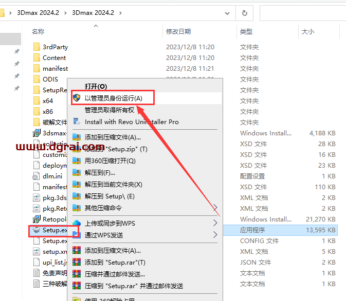Image resolution: width=346 pixels, height=301 pixels.
Task: Click the 360 zip icon for 用360压缩打开(Q)
Action: pyautogui.click(x=77, y=161)
